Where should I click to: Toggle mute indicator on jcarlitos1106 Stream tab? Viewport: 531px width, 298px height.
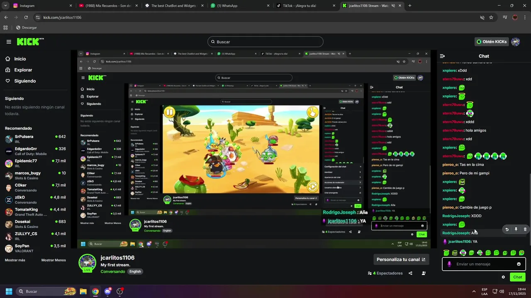(393, 6)
